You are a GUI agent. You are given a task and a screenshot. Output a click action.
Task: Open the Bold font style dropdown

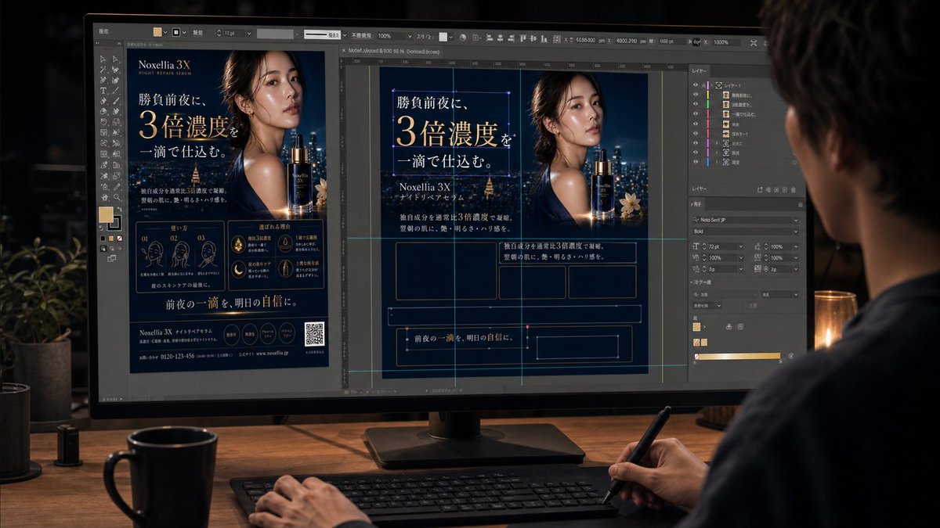(796, 232)
